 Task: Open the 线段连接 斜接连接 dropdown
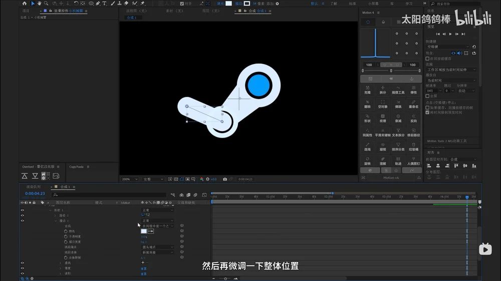pos(157,252)
